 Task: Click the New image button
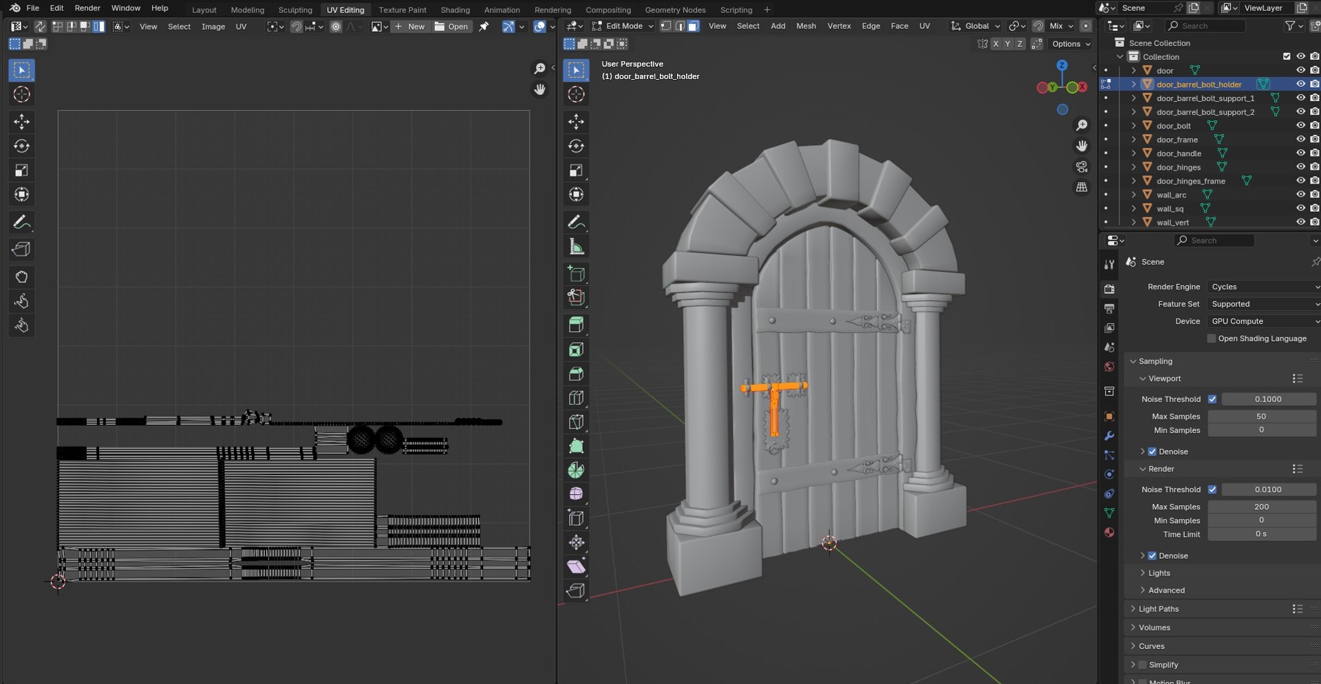[410, 26]
